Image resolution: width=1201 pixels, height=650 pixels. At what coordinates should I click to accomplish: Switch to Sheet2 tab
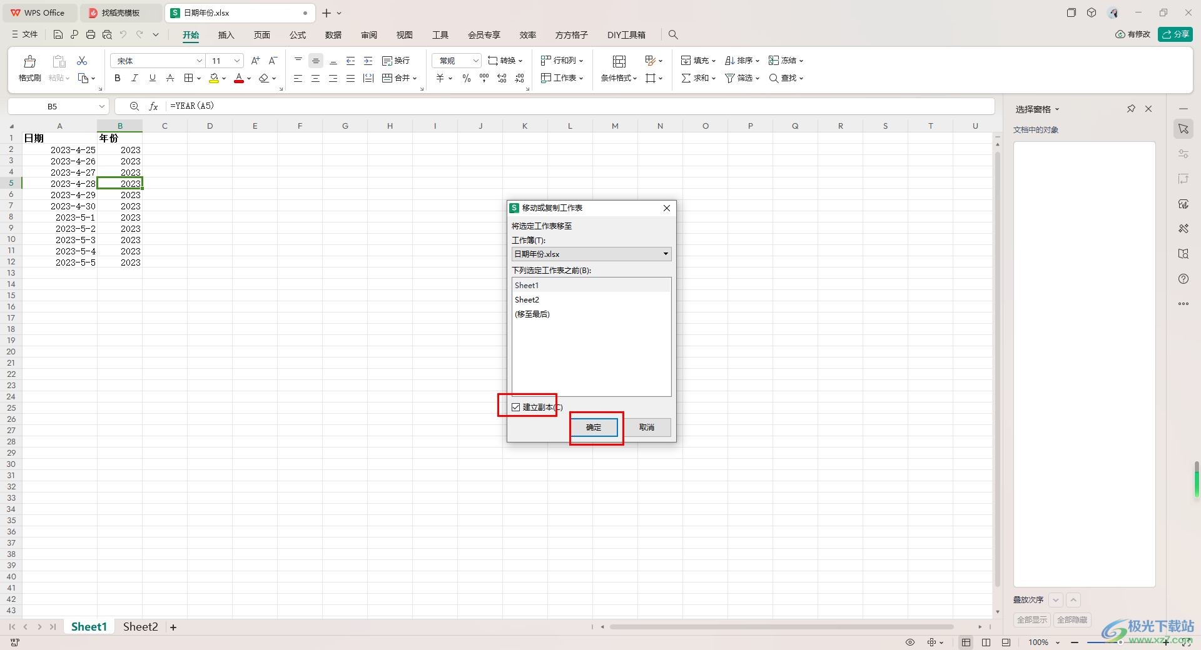click(141, 627)
